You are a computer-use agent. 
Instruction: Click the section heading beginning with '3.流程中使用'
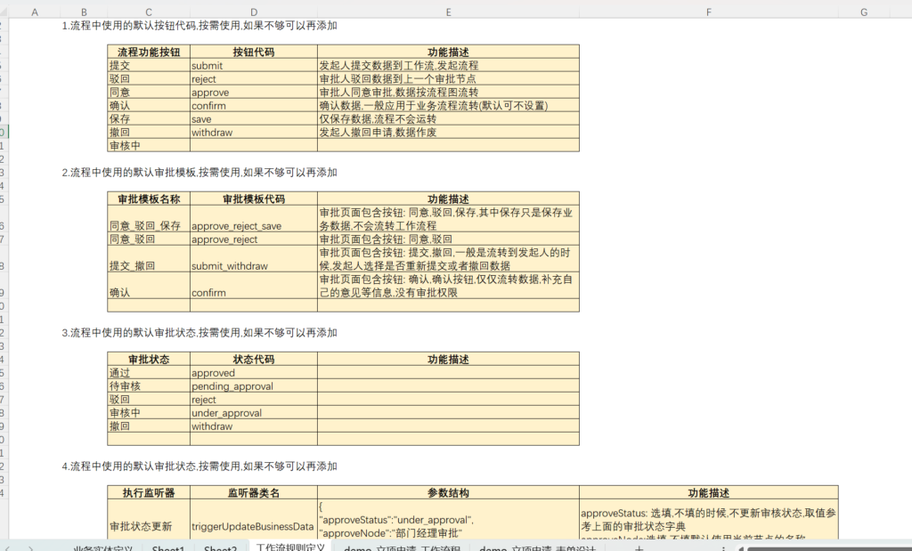(x=199, y=333)
